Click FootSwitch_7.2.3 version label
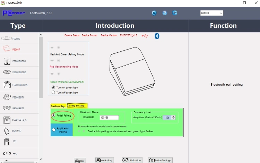This screenshot has height=163, width=260. pyautogui.click(x=41, y=13)
